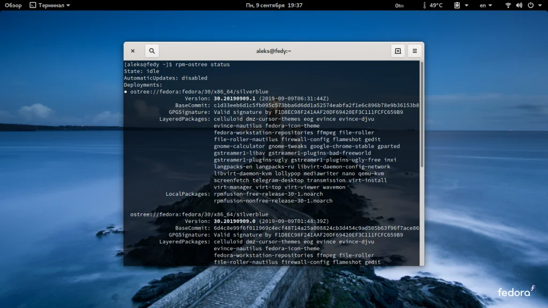This screenshot has width=548, height=308.
Task: Click the power icon in top bar
Action: (x=530, y=5)
